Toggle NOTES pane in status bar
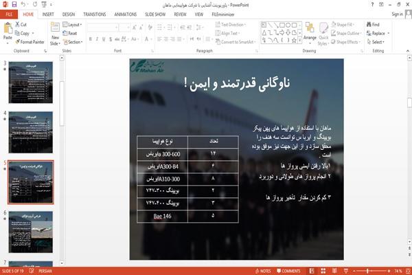Screen dimensions: 412x275 263,271
